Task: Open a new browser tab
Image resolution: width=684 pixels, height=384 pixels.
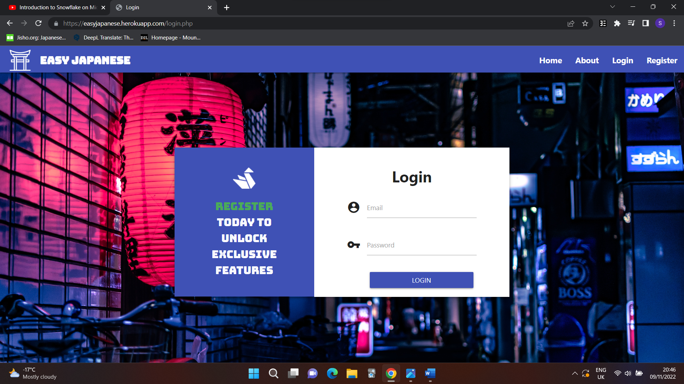Action: click(x=227, y=7)
